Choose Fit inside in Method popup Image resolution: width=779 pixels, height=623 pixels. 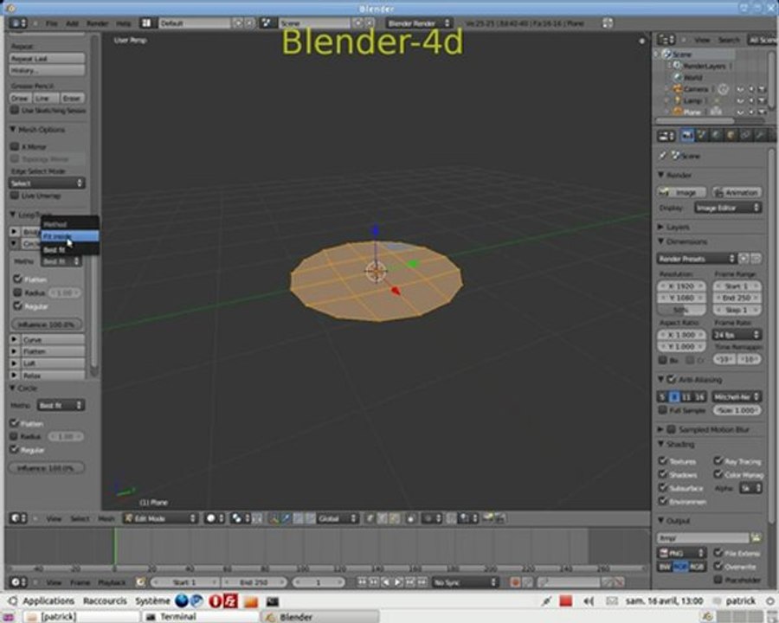(69, 236)
